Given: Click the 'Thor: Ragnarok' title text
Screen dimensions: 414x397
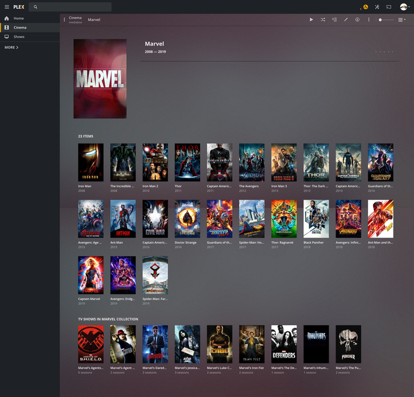Looking at the screenshot, I should pos(282,243).
